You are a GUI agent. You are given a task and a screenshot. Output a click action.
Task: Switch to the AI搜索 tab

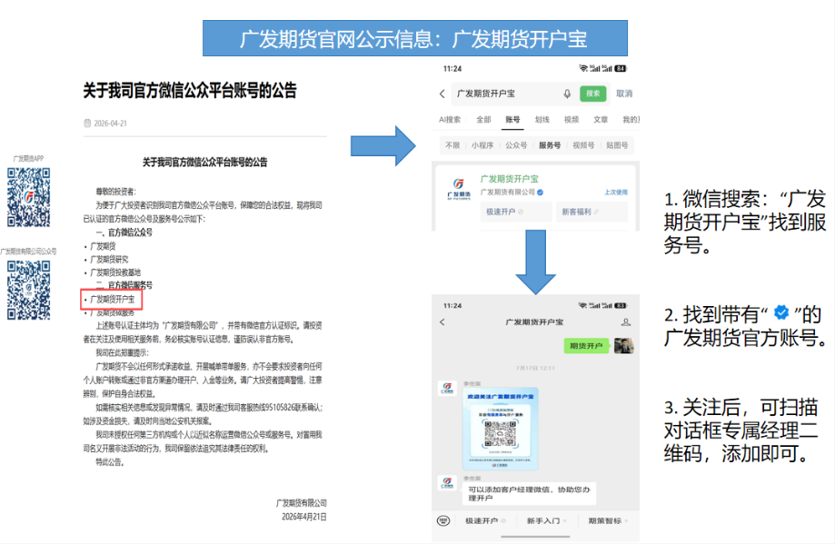click(450, 120)
